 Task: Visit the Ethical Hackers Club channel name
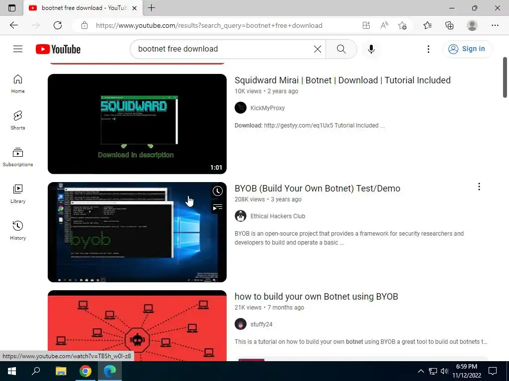point(277,216)
